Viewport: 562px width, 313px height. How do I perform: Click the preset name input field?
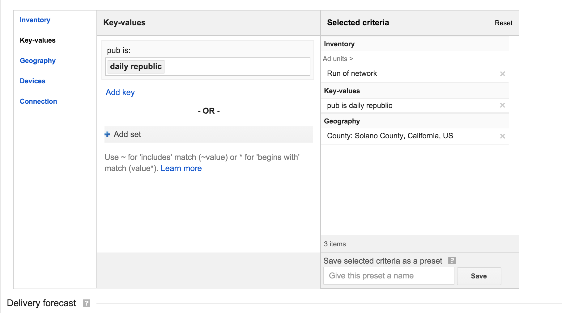388,276
